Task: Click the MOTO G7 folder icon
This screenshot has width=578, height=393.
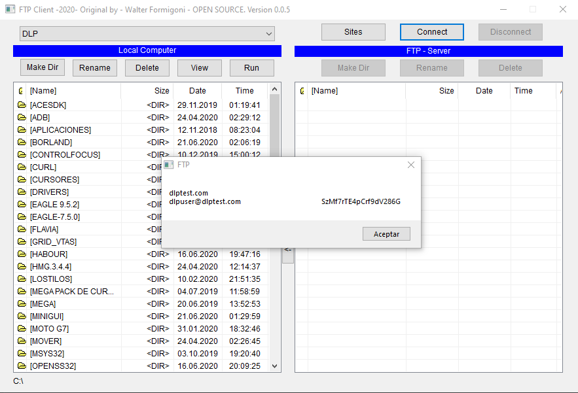Action: tap(22, 328)
